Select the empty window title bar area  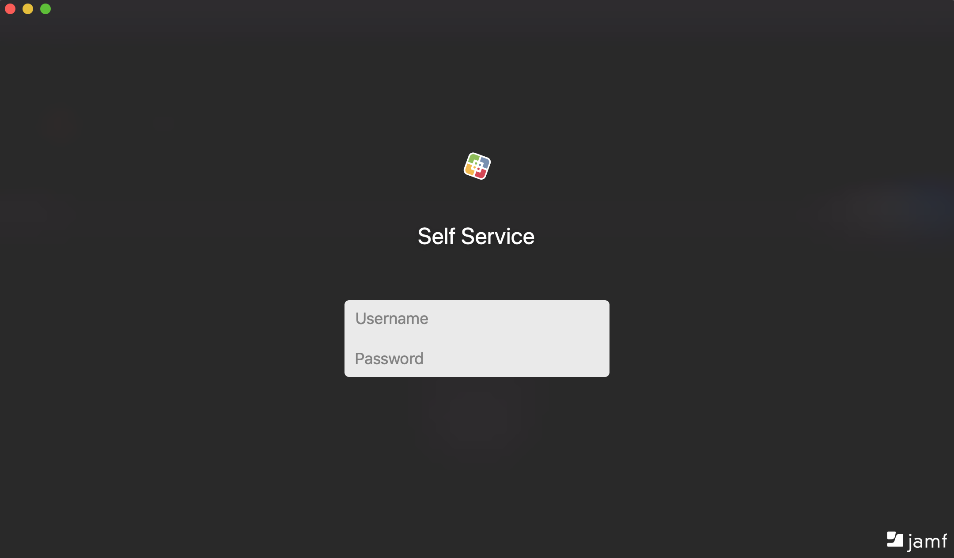tap(477, 9)
